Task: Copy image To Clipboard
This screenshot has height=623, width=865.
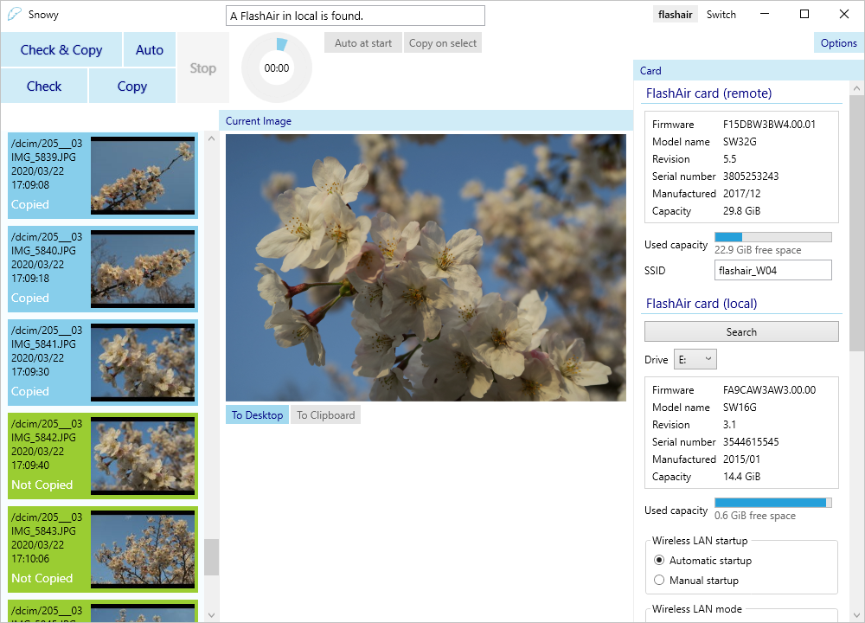Action: [x=325, y=415]
